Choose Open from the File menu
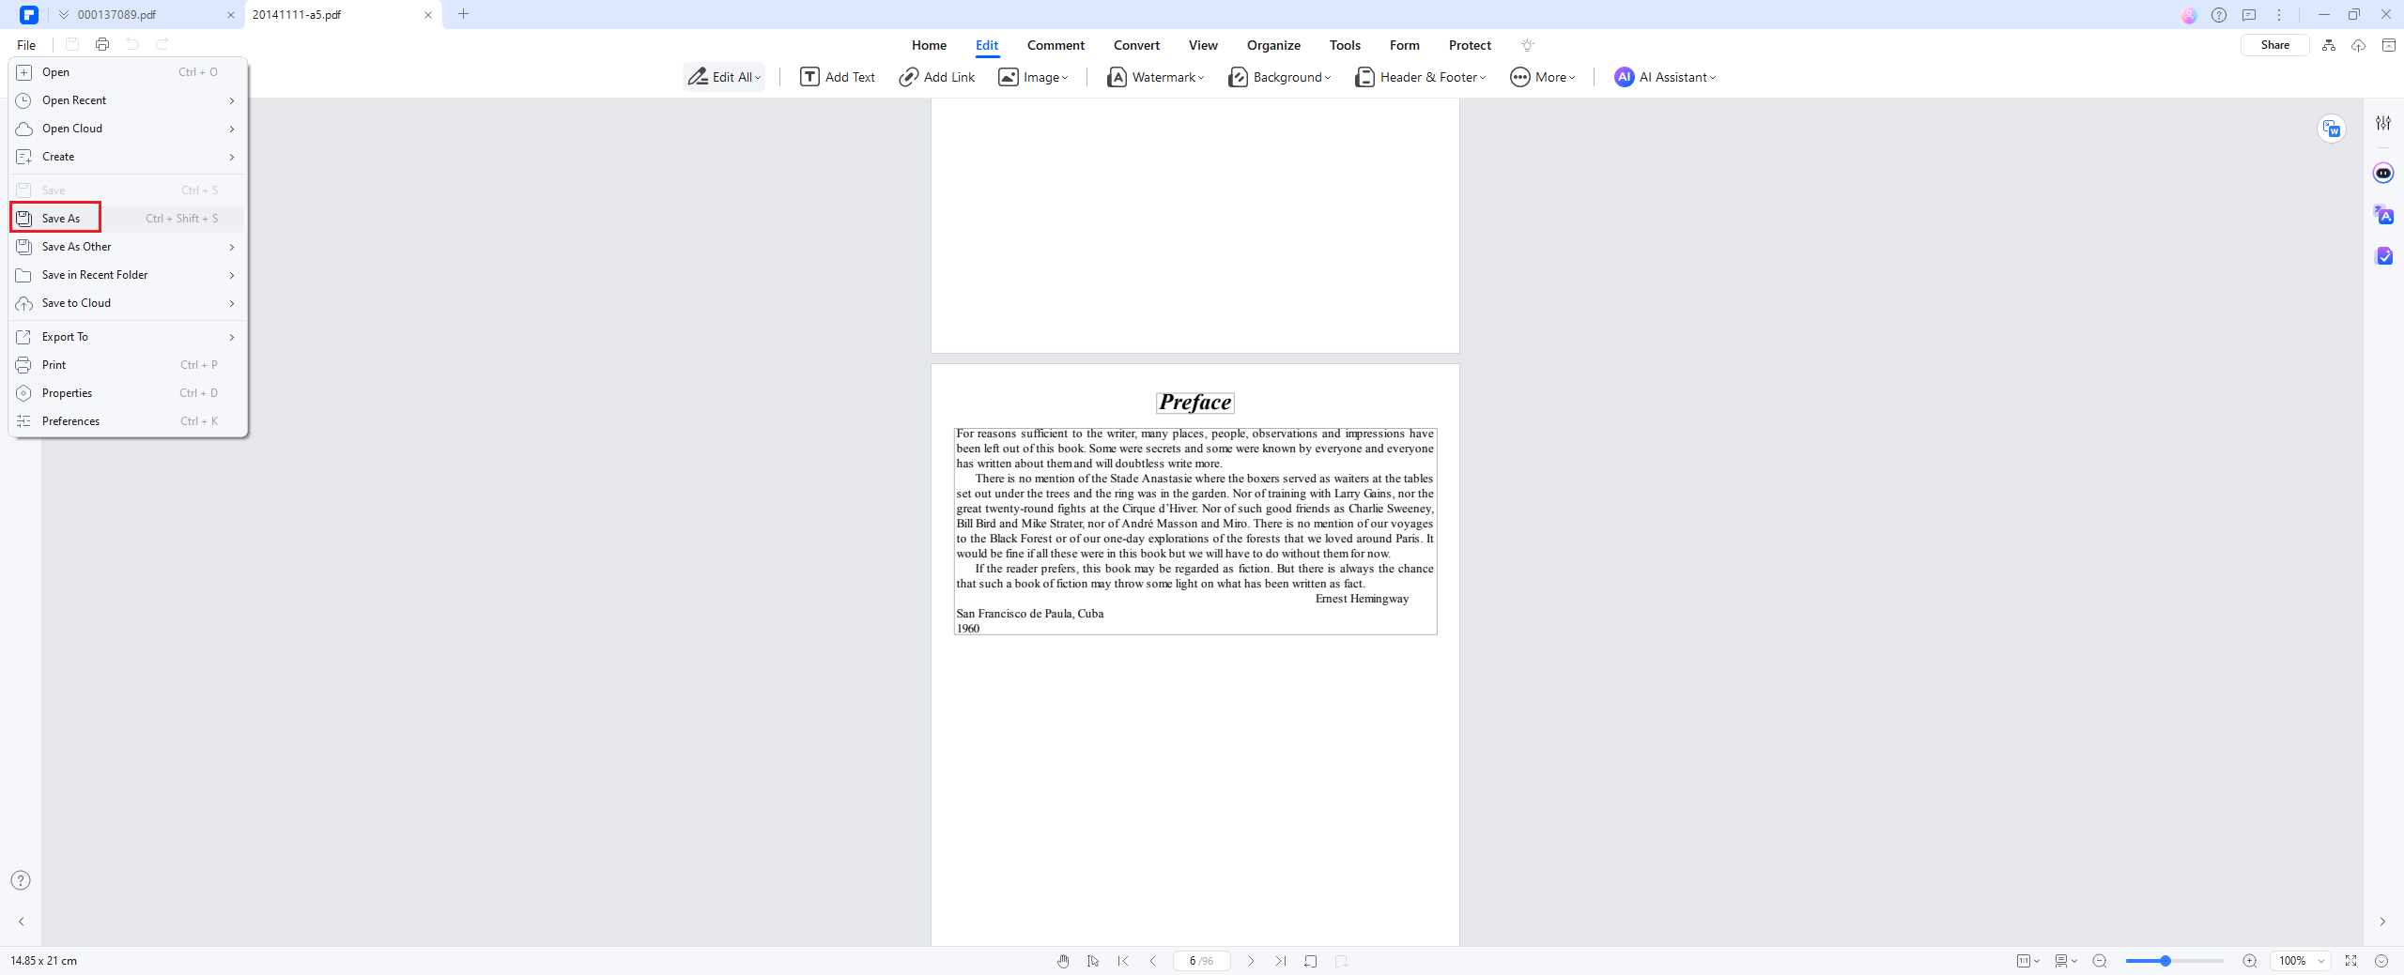Screen dimensions: 2404x975 [127, 72]
